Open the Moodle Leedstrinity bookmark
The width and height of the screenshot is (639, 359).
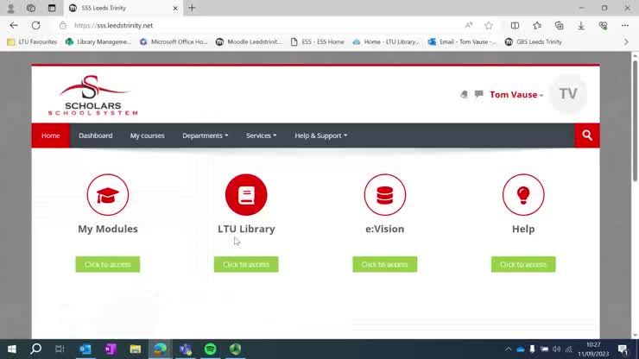(x=249, y=41)
